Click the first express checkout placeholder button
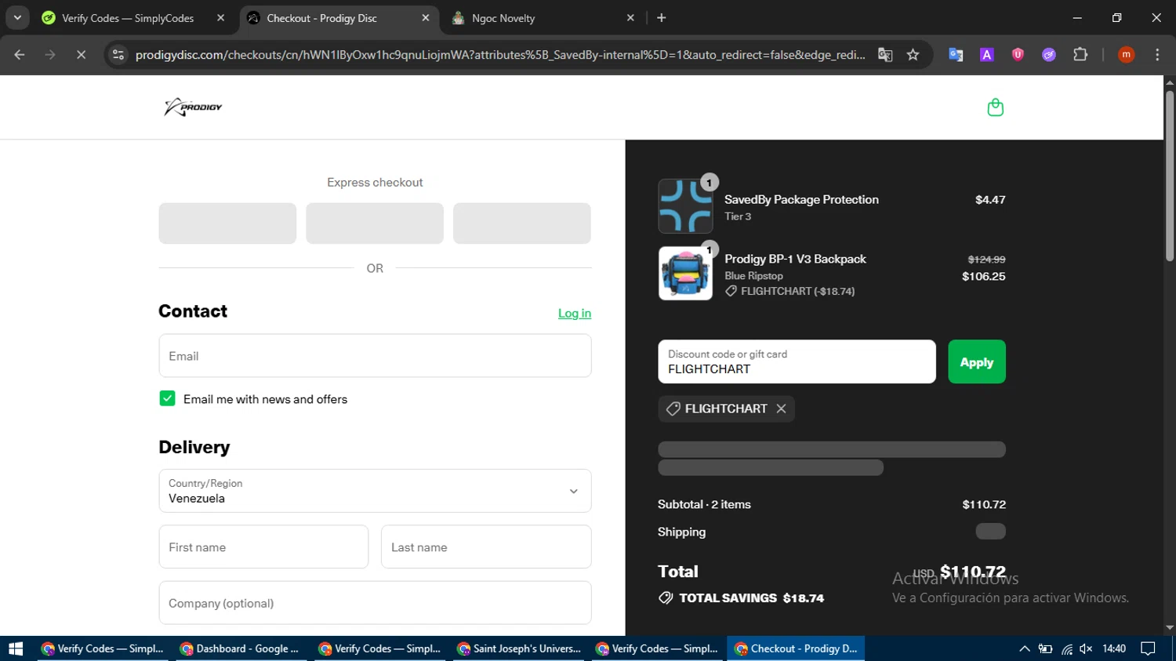Viewport: 1176px width, 661px height. click(x=227, y=223)
